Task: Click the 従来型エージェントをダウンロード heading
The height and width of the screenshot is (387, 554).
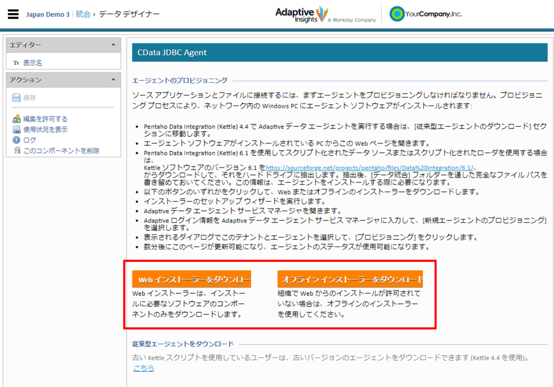Action: (183, 344)
